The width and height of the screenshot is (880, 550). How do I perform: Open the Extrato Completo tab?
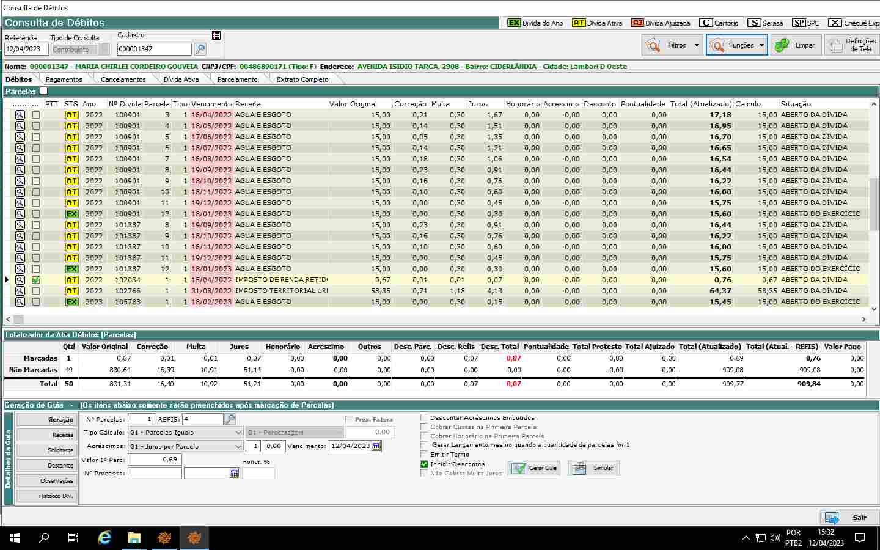(x=302, y=79)
